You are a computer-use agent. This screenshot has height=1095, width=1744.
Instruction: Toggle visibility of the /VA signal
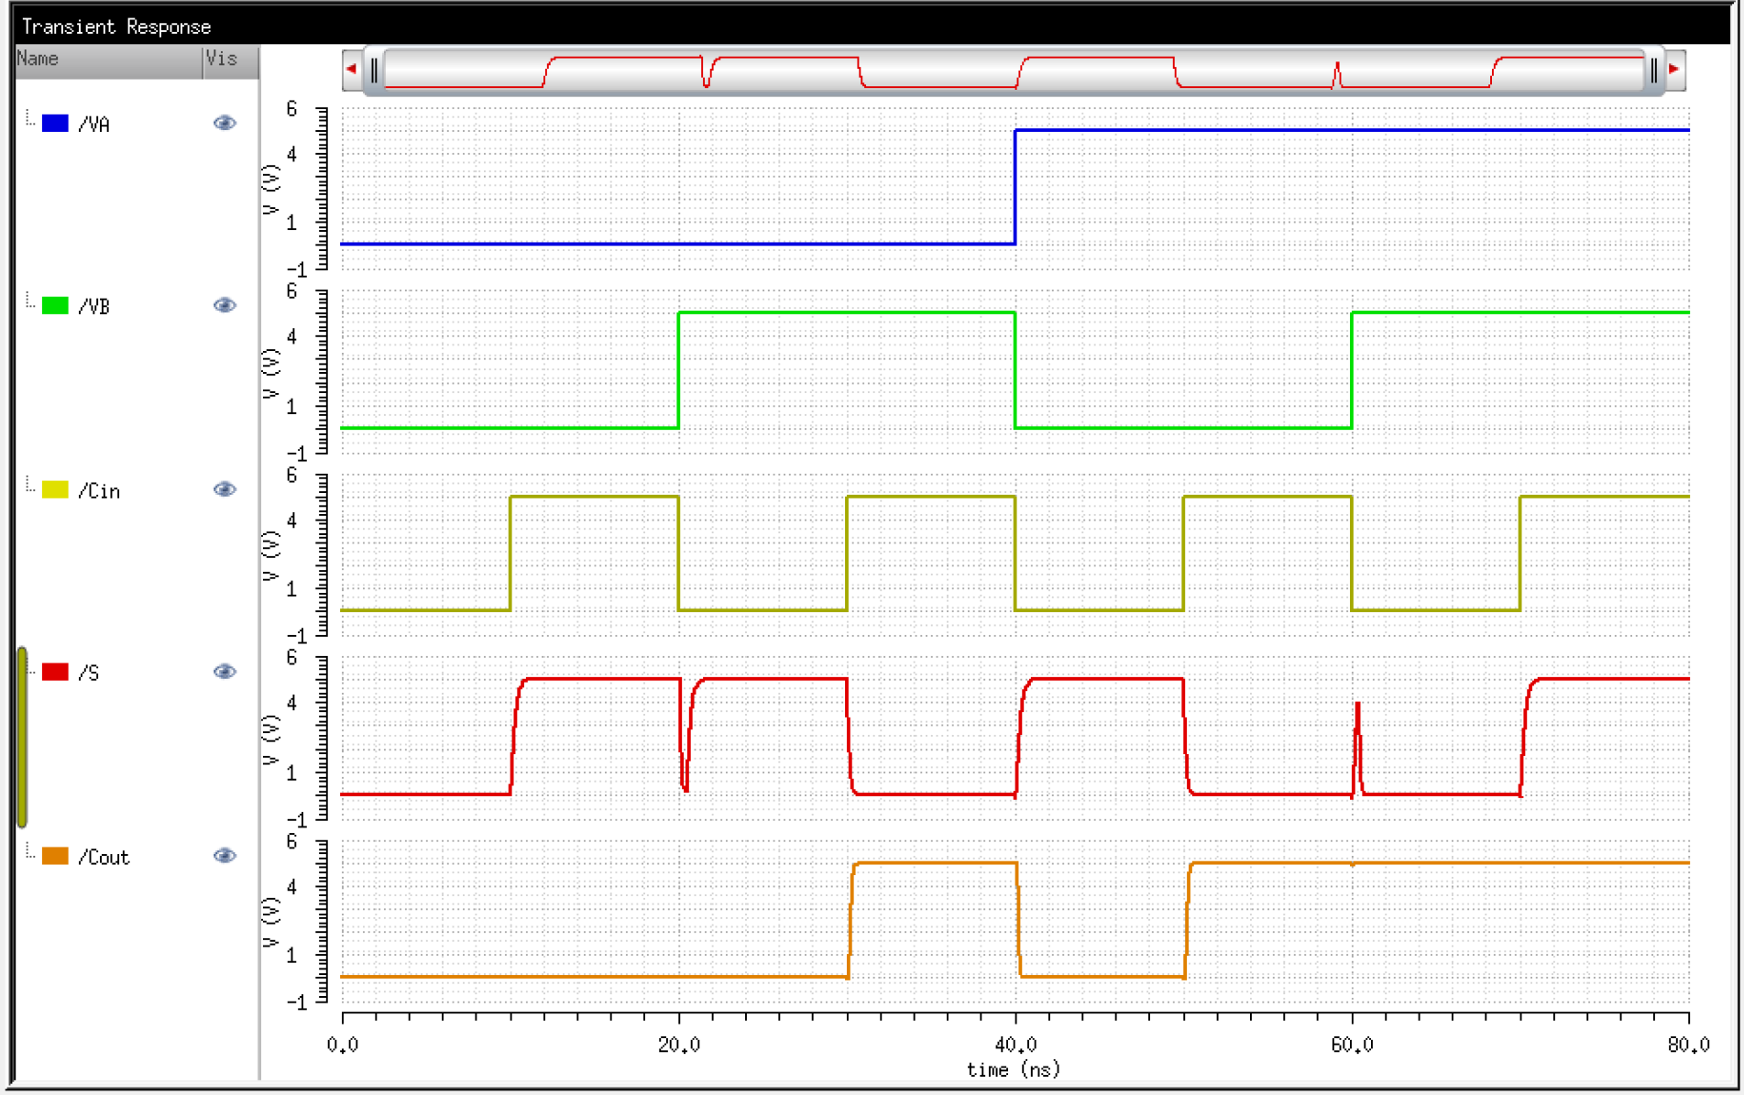225,123
